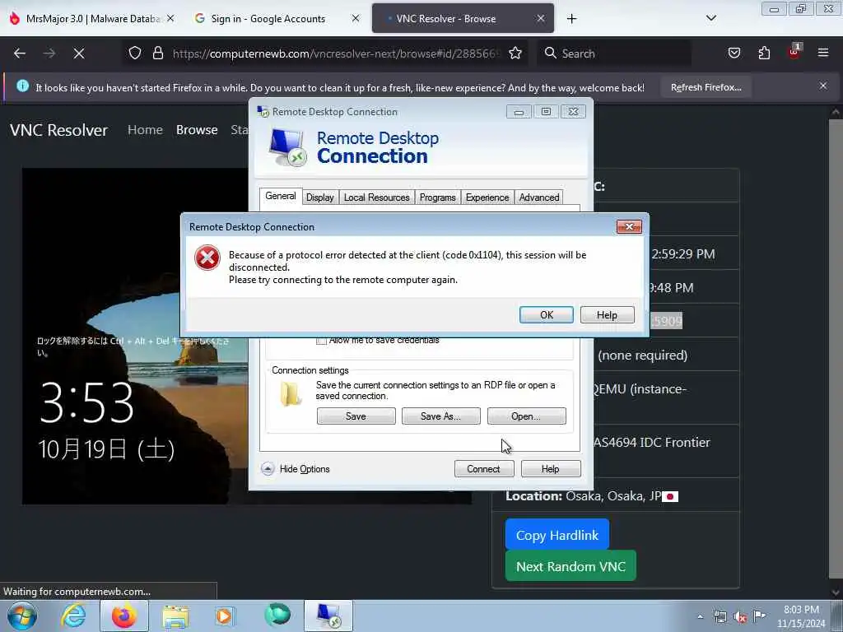
Task: Click the red error icon in the dialog
Action: coord(207,258)
